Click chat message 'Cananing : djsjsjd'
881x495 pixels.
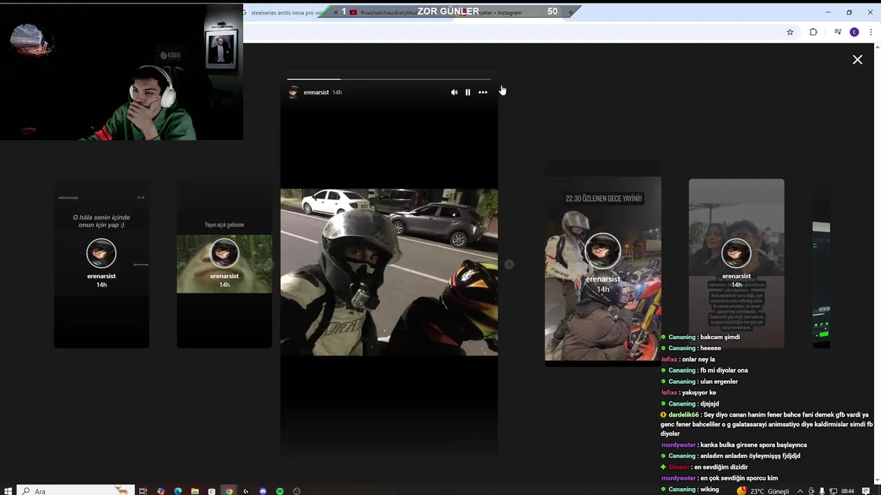coord(690,404)
